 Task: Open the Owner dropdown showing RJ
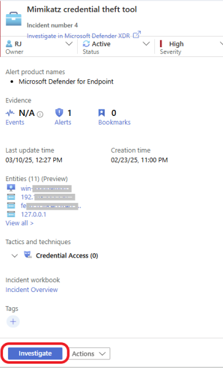point(39,48)
